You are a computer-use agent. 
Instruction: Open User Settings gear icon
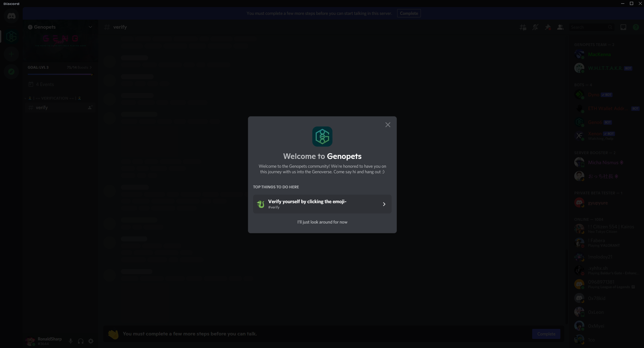91,341
